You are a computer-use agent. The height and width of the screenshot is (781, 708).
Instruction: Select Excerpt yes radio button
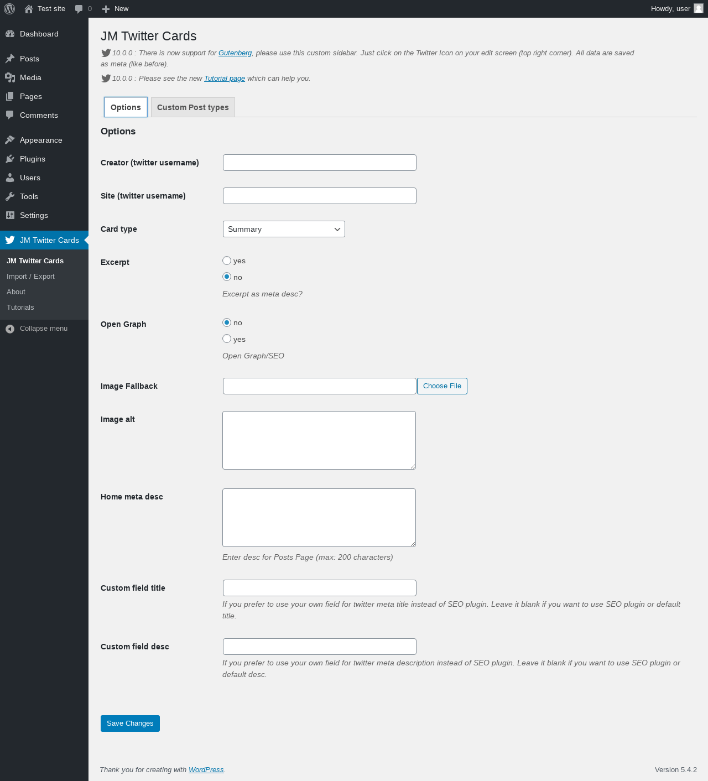pos(227,261)
